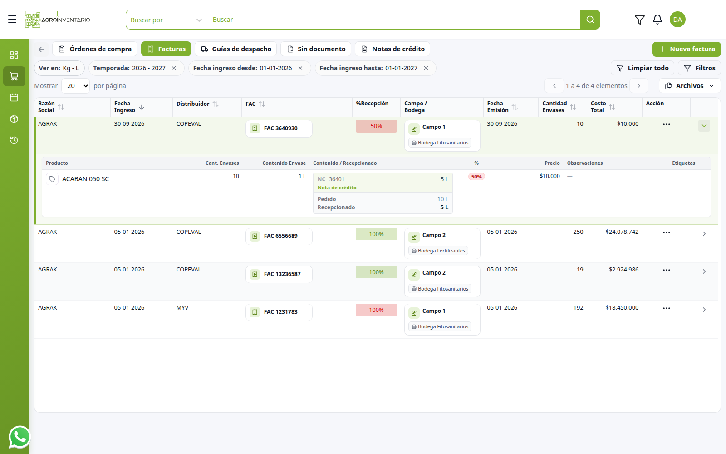Expand the Archivos dropdown
The height and width of the screenshot is (454, 726).
[x=690, y=86]
